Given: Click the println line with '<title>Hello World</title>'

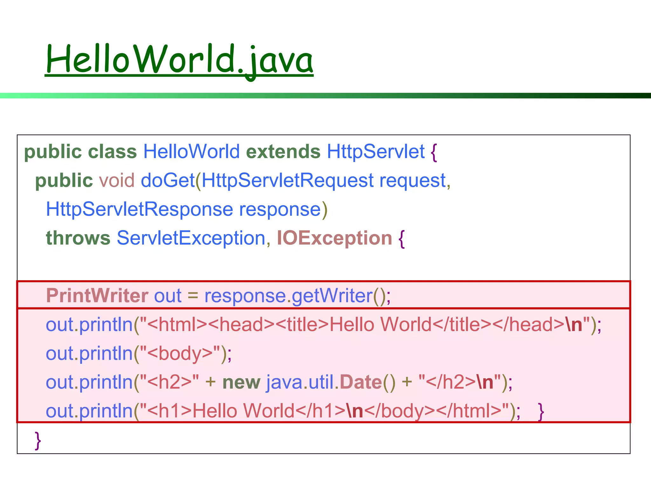Looking at the screenshot, I should click(x=324, y=325).
